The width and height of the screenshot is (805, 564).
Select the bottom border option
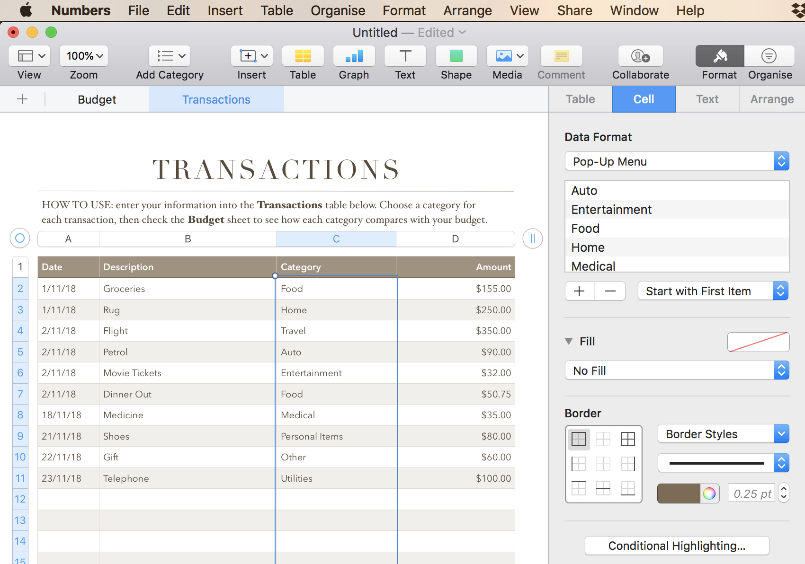pos(628,488)
